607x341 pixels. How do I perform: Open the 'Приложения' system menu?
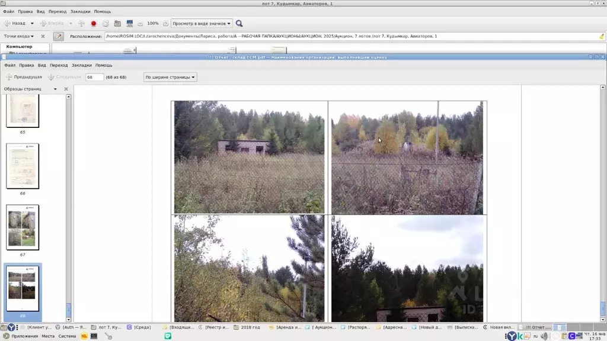[24, 336]
